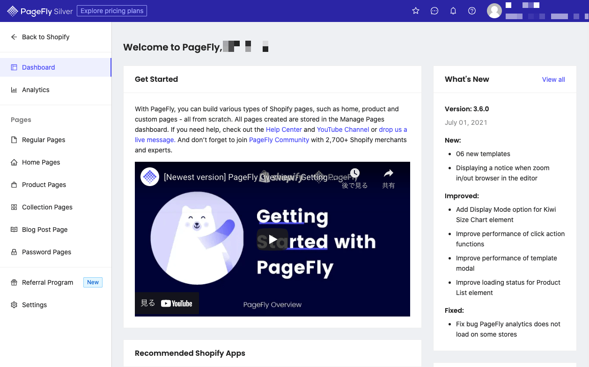
Task: Click the video title text
Action: pos(249,177)
